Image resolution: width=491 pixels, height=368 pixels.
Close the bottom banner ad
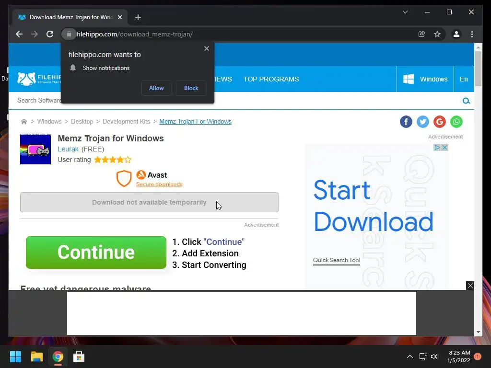tap(470, 286)
